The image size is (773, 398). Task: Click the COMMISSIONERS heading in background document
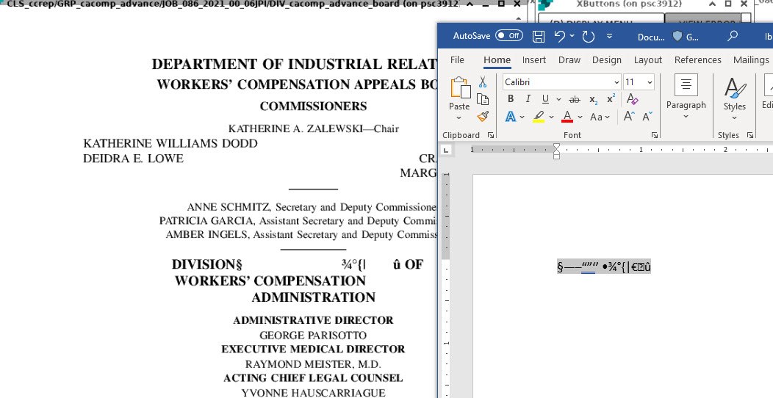pos(313,106)
